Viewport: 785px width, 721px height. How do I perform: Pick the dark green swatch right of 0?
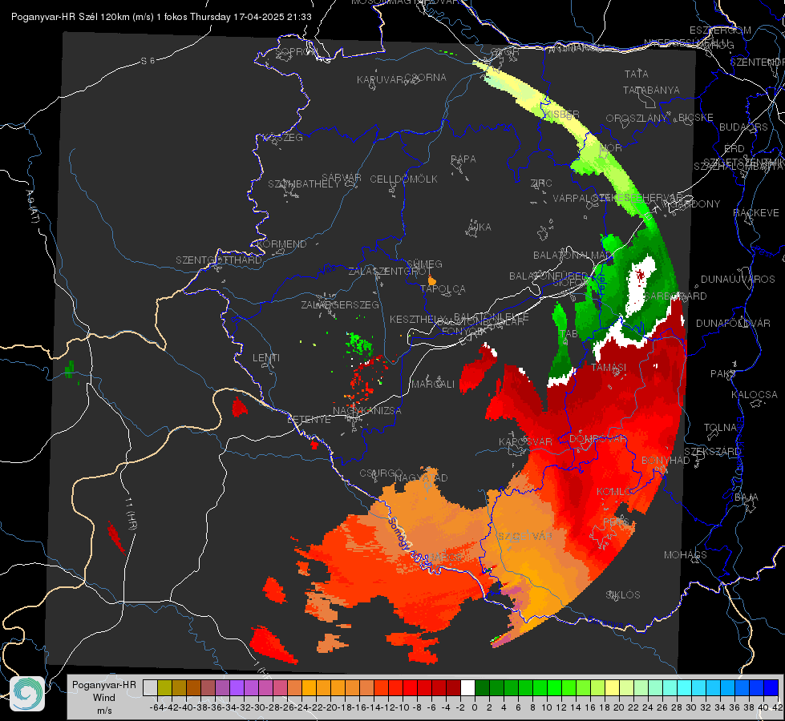(x=482, y=687)
